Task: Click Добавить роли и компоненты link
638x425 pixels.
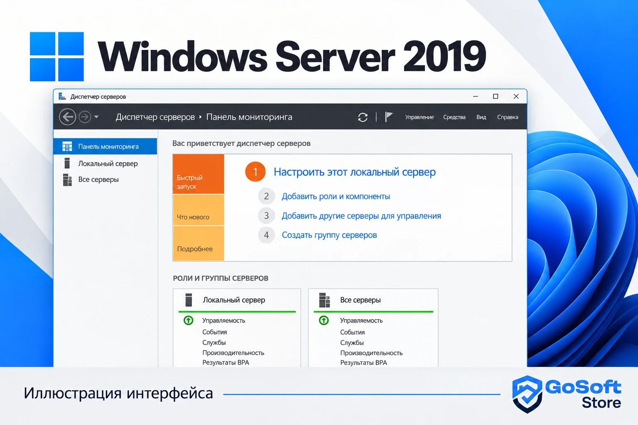Action: click(x=336, y=196)
